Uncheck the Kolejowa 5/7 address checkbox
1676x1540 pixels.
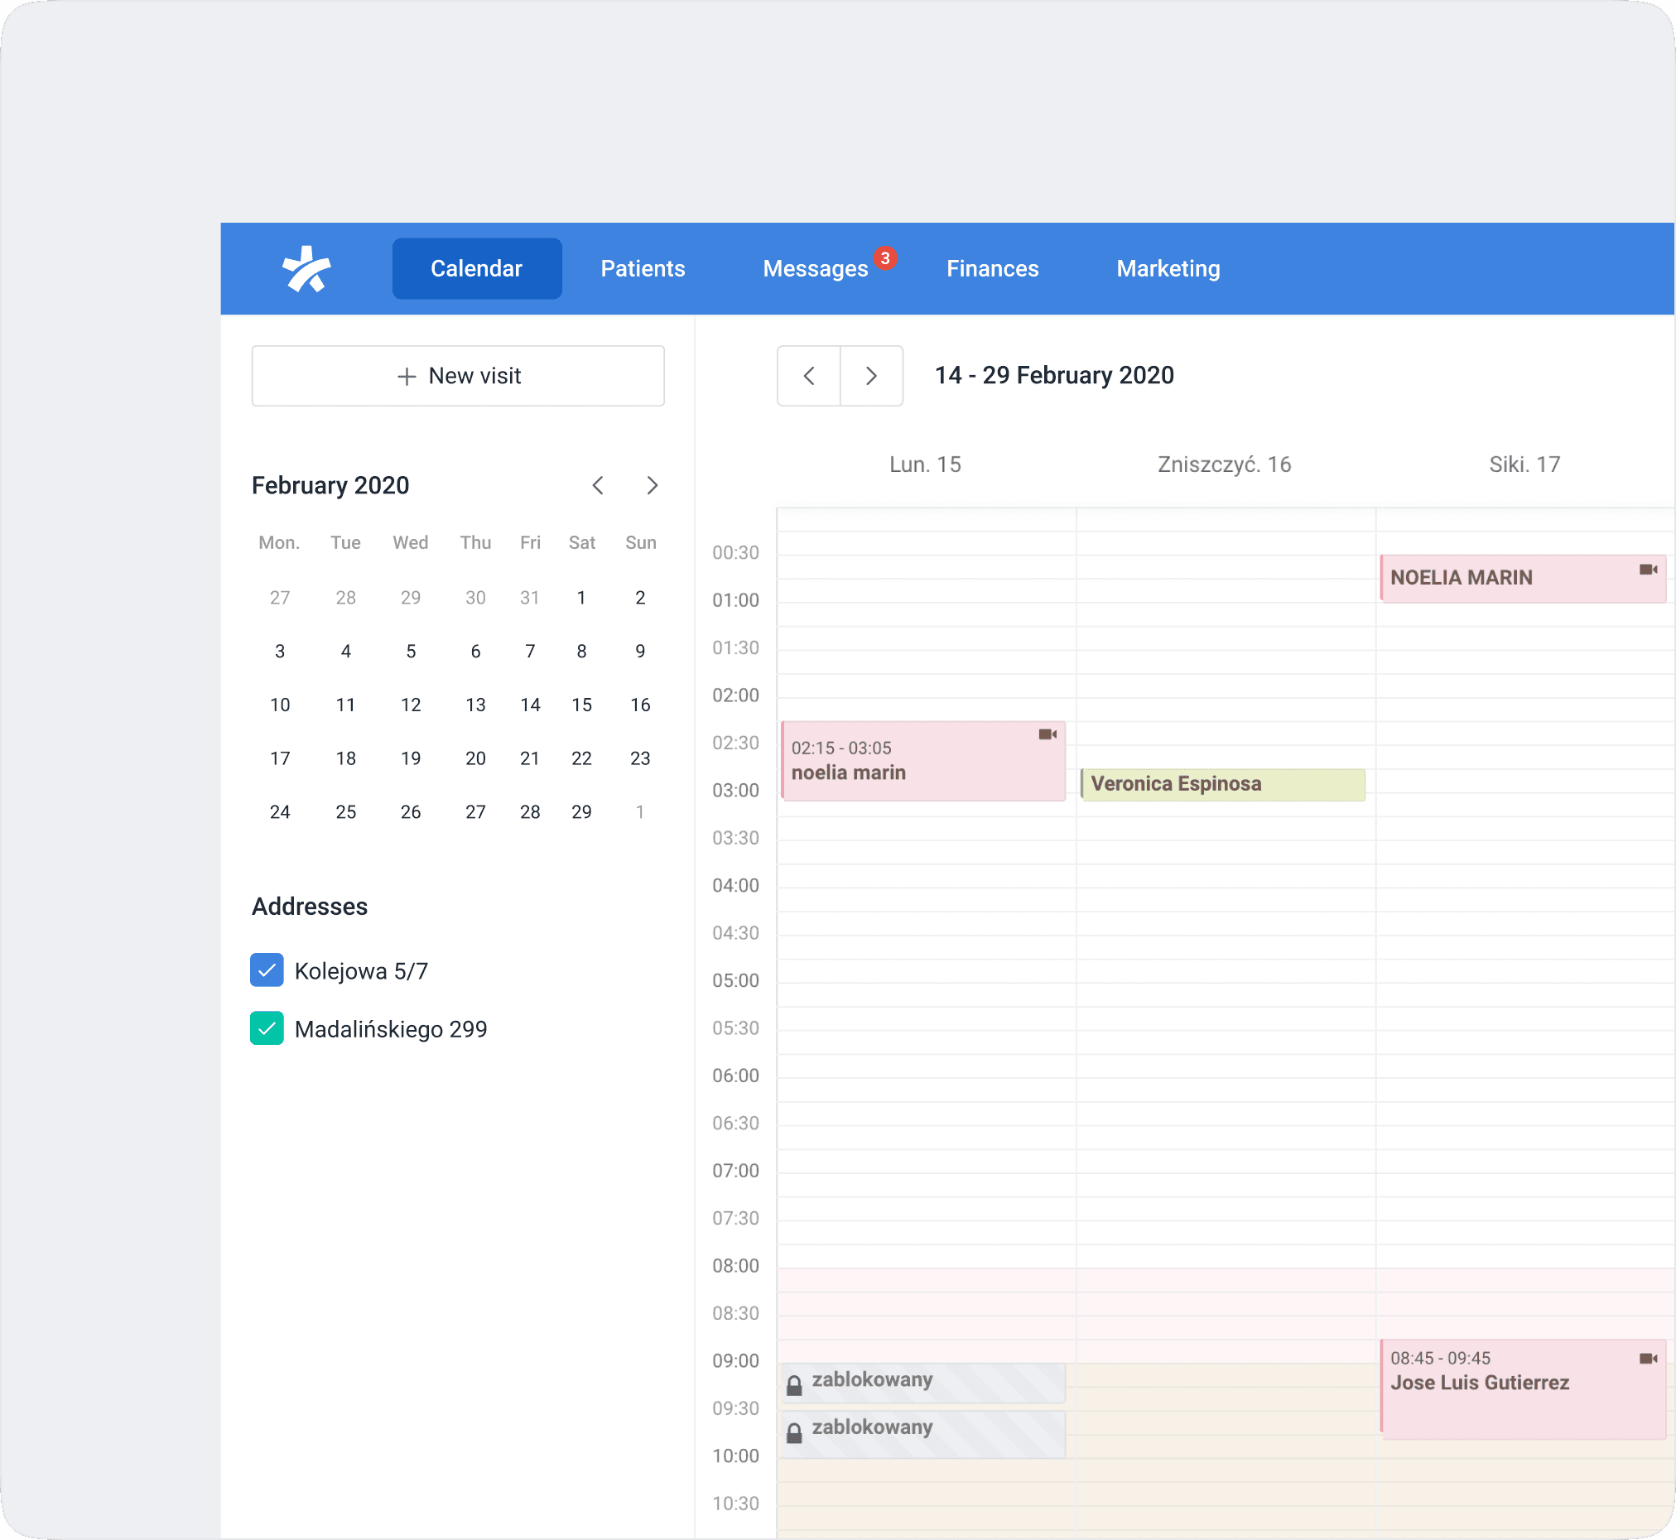click(x=267, y=970)
